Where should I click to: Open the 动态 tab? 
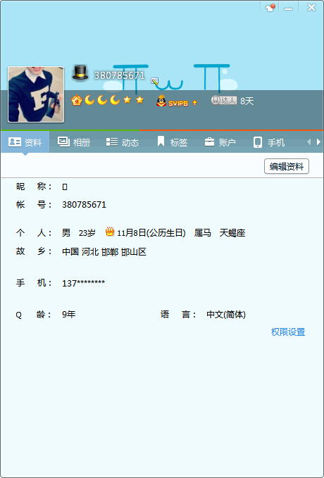click(x=123, y=142)
